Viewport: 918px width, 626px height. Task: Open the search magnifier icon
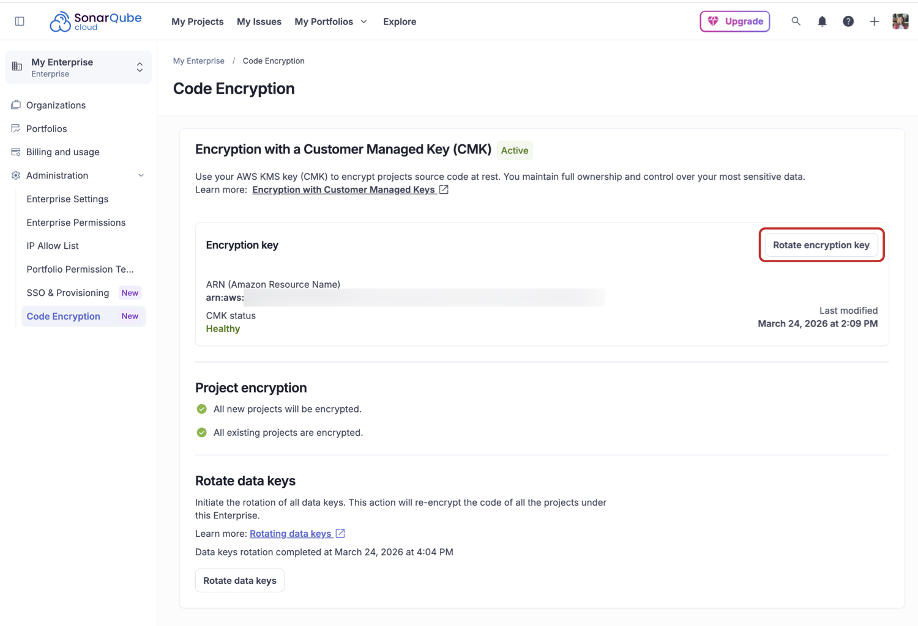[x=796, y=21]
